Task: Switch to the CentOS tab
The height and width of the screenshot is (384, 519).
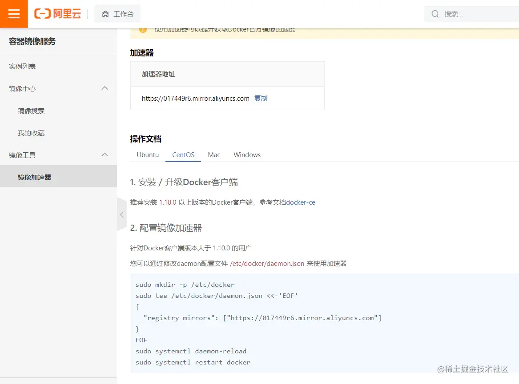Action: (183, 154)
